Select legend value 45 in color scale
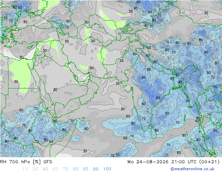This screenshot has width=222, height=172. click(x=45, y=169)
